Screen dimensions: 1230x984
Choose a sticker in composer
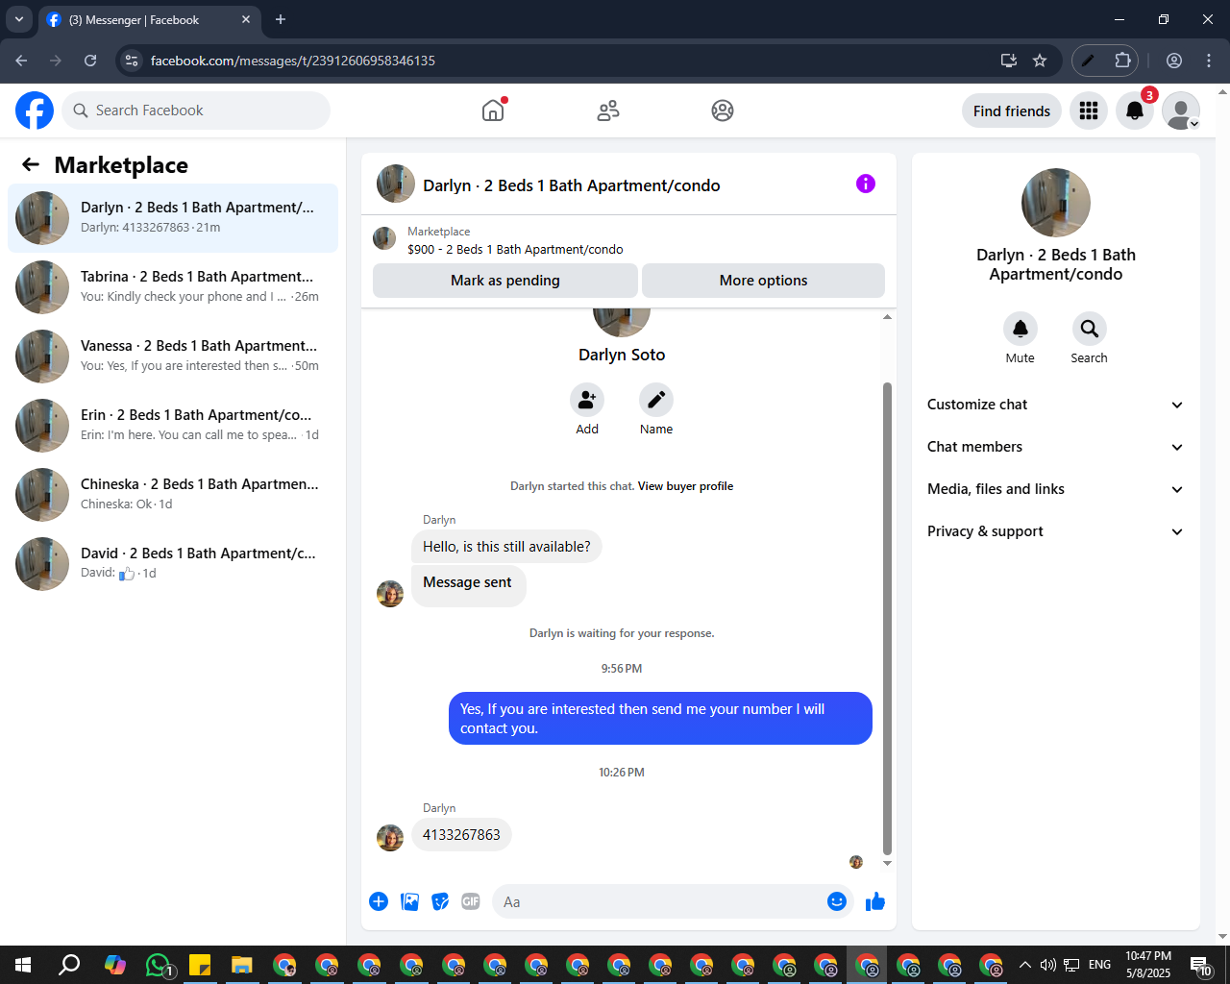[440, 901]
